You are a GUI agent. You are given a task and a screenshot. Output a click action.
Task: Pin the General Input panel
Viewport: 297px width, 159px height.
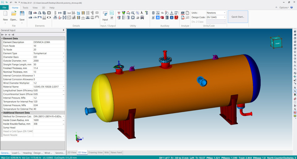coord(63,30)
